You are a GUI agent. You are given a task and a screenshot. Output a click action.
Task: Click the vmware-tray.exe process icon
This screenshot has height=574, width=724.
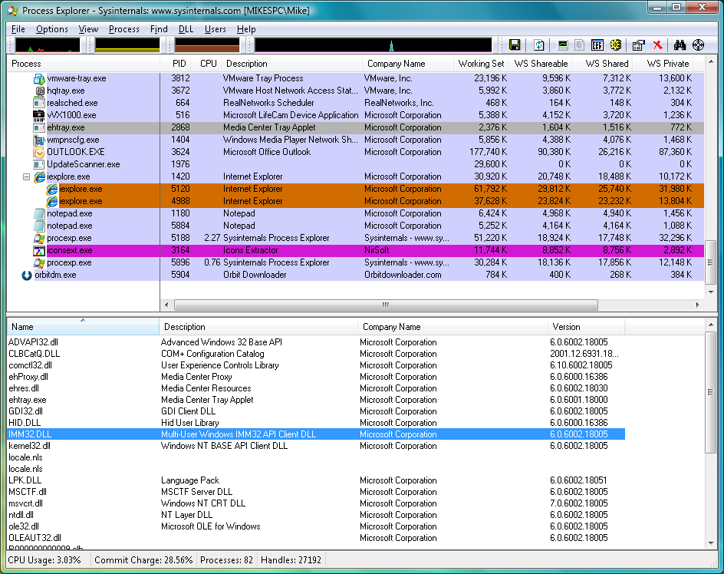tap(39, 78)
